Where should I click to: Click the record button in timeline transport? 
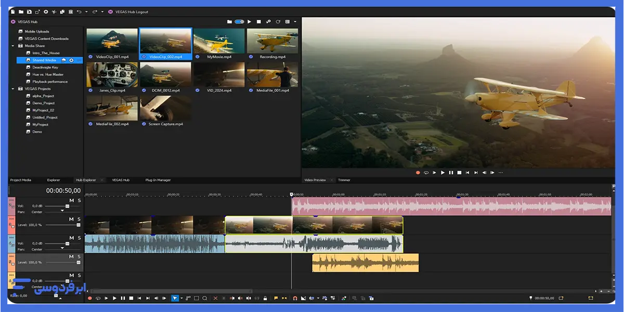coord(89,298)
